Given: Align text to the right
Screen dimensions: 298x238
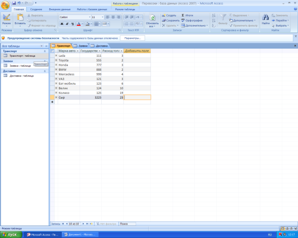Looking at the screenshot, I should point(118,17).
